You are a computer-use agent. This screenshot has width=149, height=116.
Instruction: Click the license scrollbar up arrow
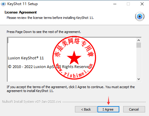[x=139, y=40]
